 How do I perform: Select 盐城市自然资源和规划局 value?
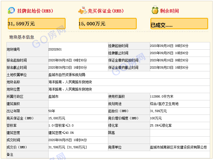pos(67,75)
